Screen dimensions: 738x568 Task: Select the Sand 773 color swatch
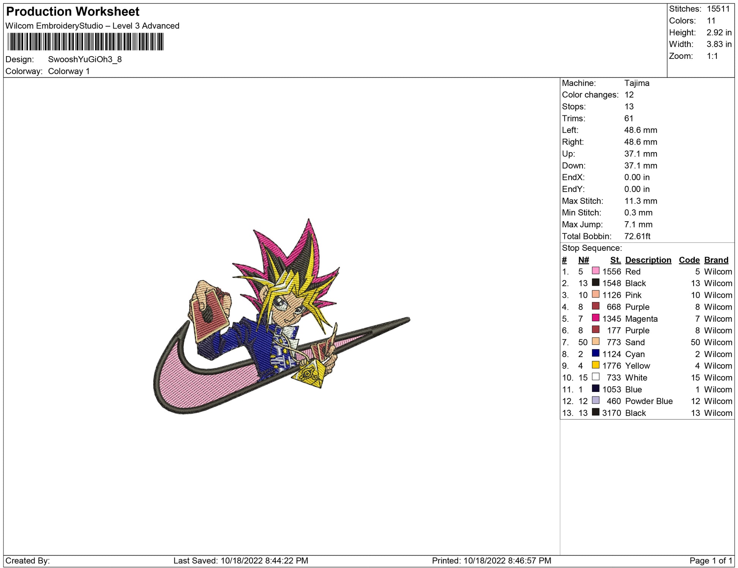pyautogui.click(x=595, y=341)
